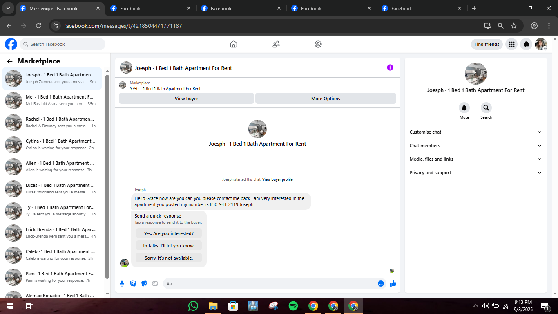Switch to the Messenger | Facebook tab
Viewport: 558px width, 314px height.
click(60, 8)
